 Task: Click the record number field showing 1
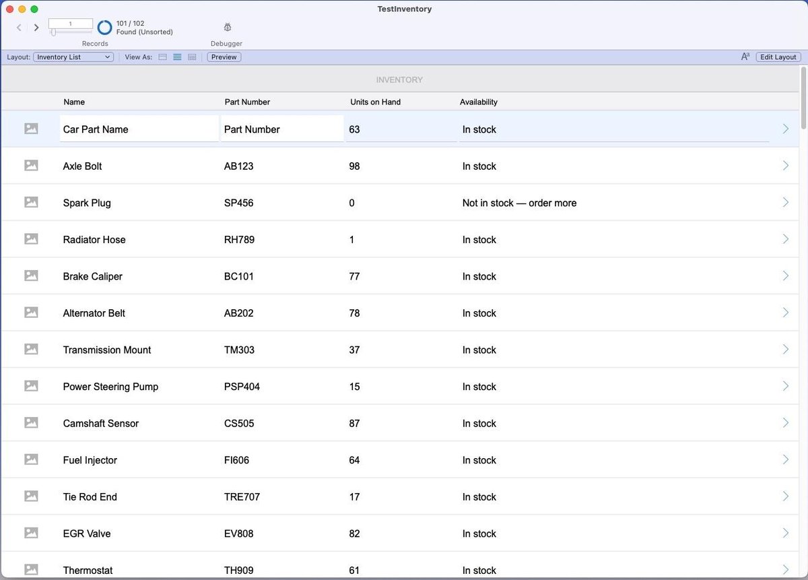pos(70,23)
